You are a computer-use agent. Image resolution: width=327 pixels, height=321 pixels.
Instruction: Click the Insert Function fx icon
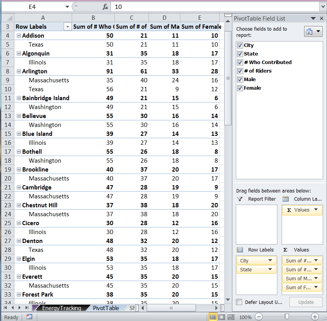[x=105, y=7]
